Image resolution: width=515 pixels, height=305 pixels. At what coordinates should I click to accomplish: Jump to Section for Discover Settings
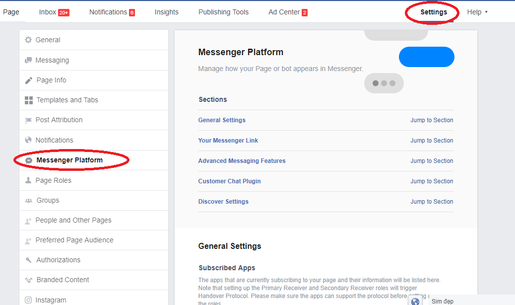(x=432, y=202)
